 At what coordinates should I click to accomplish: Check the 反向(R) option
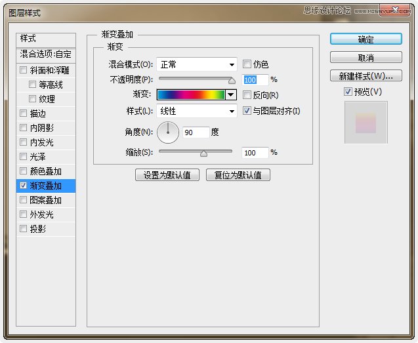coord(247,94)
